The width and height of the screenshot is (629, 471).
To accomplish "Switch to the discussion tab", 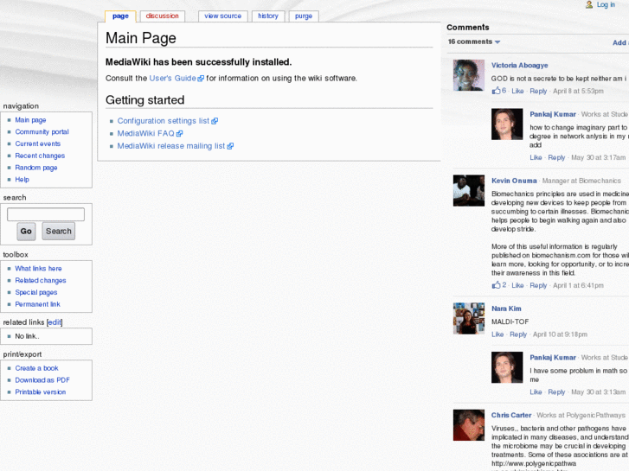I will coord(162,16).
